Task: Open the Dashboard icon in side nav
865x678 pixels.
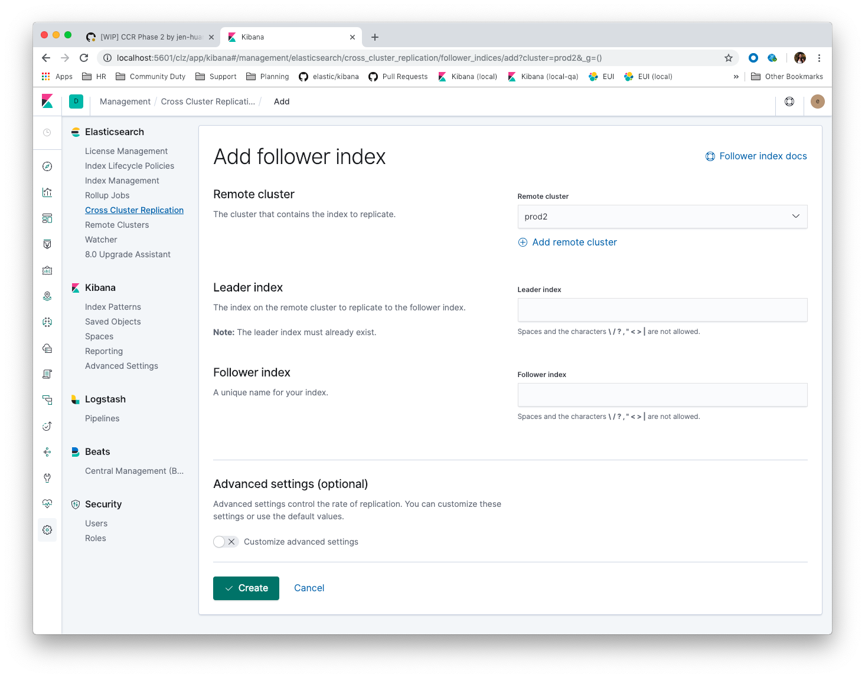Action: click(47, 218)
